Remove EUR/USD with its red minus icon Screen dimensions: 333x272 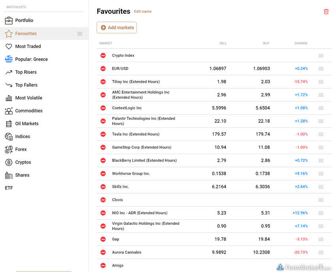(x=103, y=68)
